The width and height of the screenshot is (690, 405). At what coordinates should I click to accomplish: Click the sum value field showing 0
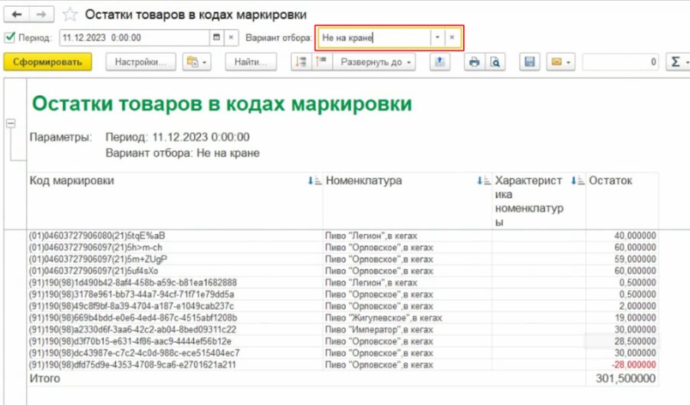(x=620, y=62)
